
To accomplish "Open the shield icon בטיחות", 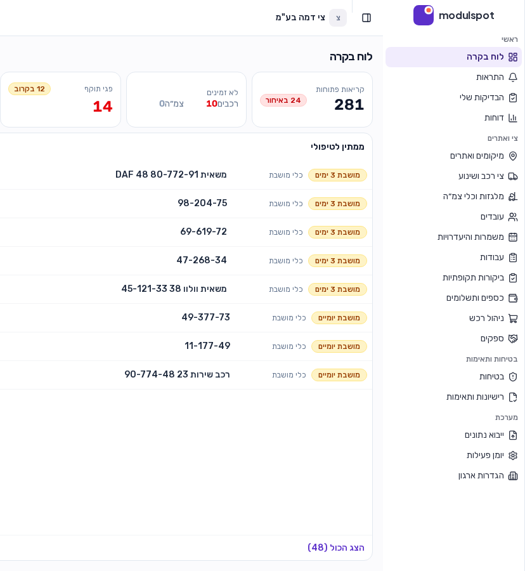I will pyautogui.click(x=512, y=376).
